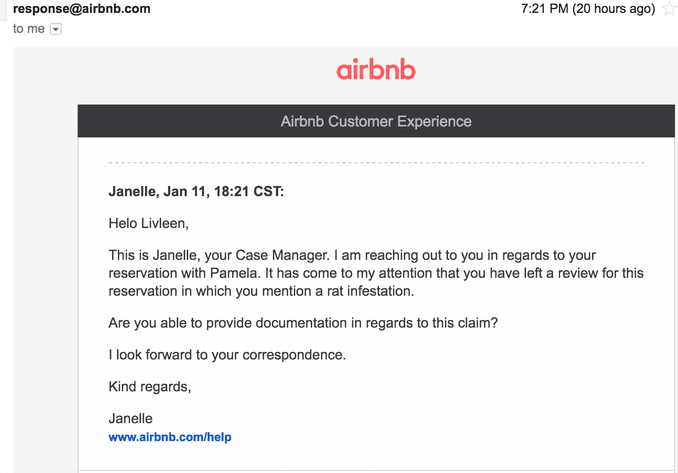Click the "Janelle, Jan 11, 18:21 CST" heading
Screen dimensions: 678x473
pyautogui.click(x=196, y=192)
